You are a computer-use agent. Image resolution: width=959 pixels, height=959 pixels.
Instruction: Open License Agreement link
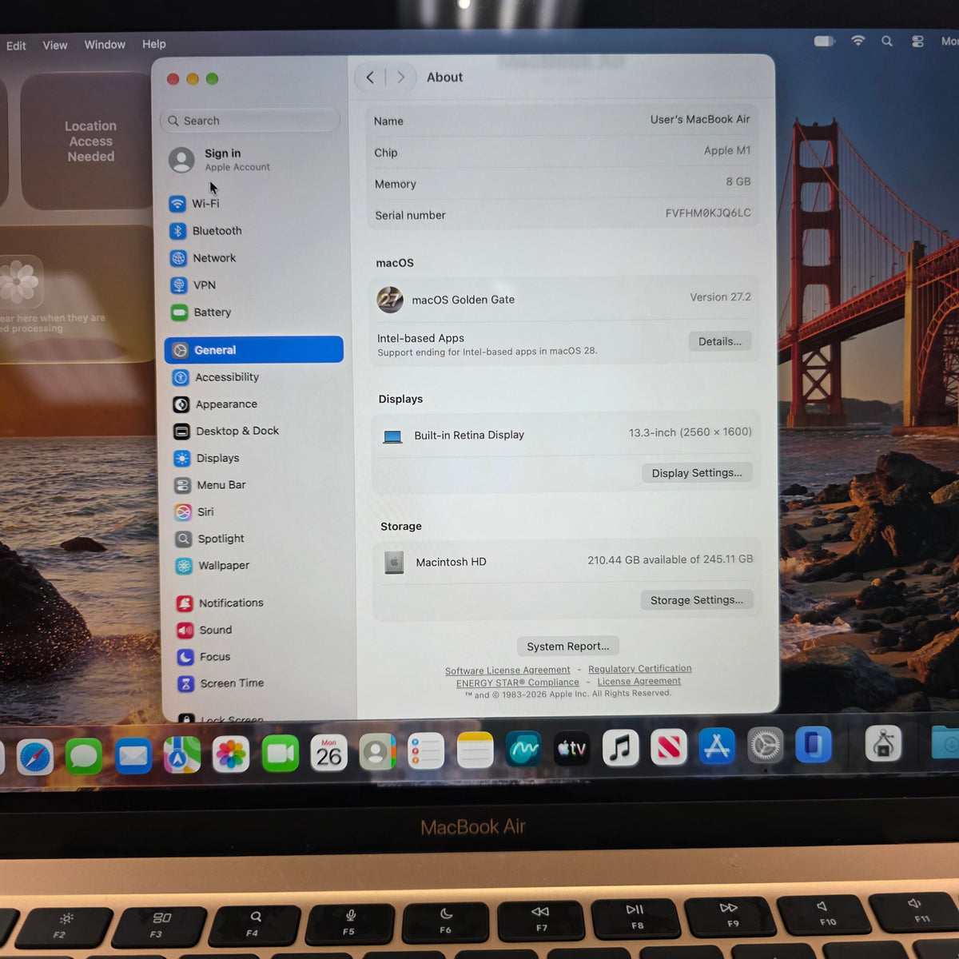coord(639,682)
